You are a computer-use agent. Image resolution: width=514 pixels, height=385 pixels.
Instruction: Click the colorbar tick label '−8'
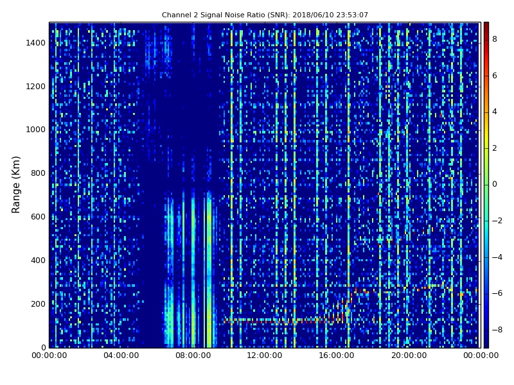(497, 330)
